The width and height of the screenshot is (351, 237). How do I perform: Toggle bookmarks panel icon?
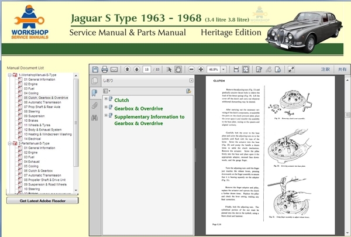pos(95,92)
